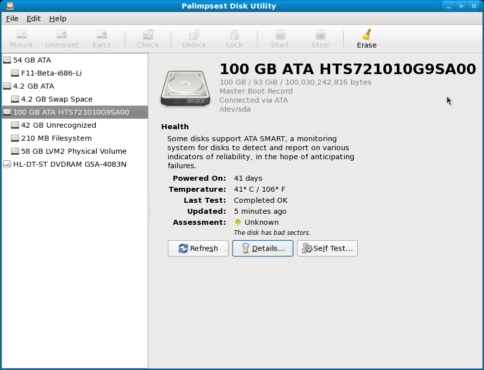Select the F11-Beta-i686-Li volume
This screenshot has width=484, height=370.
(x=75, y=73)
